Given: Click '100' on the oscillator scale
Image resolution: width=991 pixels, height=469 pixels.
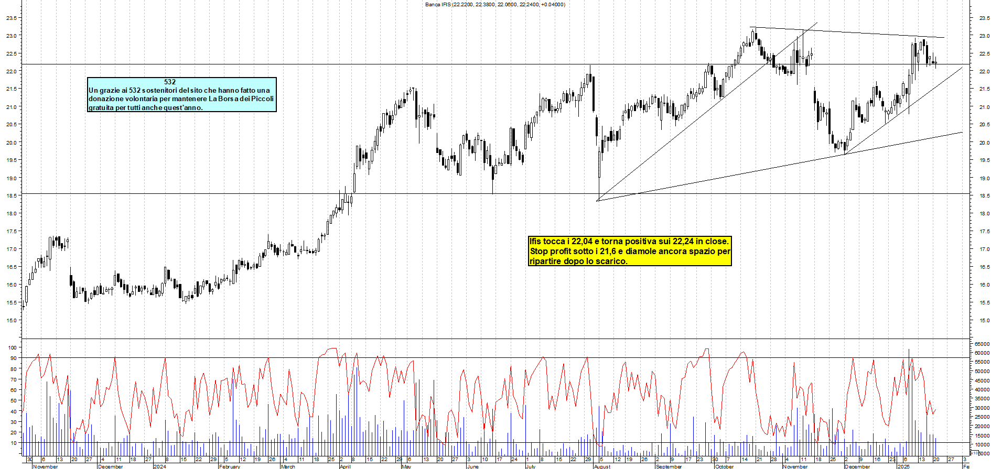Looking at the screenshot, I should click(x=12, y=347).
